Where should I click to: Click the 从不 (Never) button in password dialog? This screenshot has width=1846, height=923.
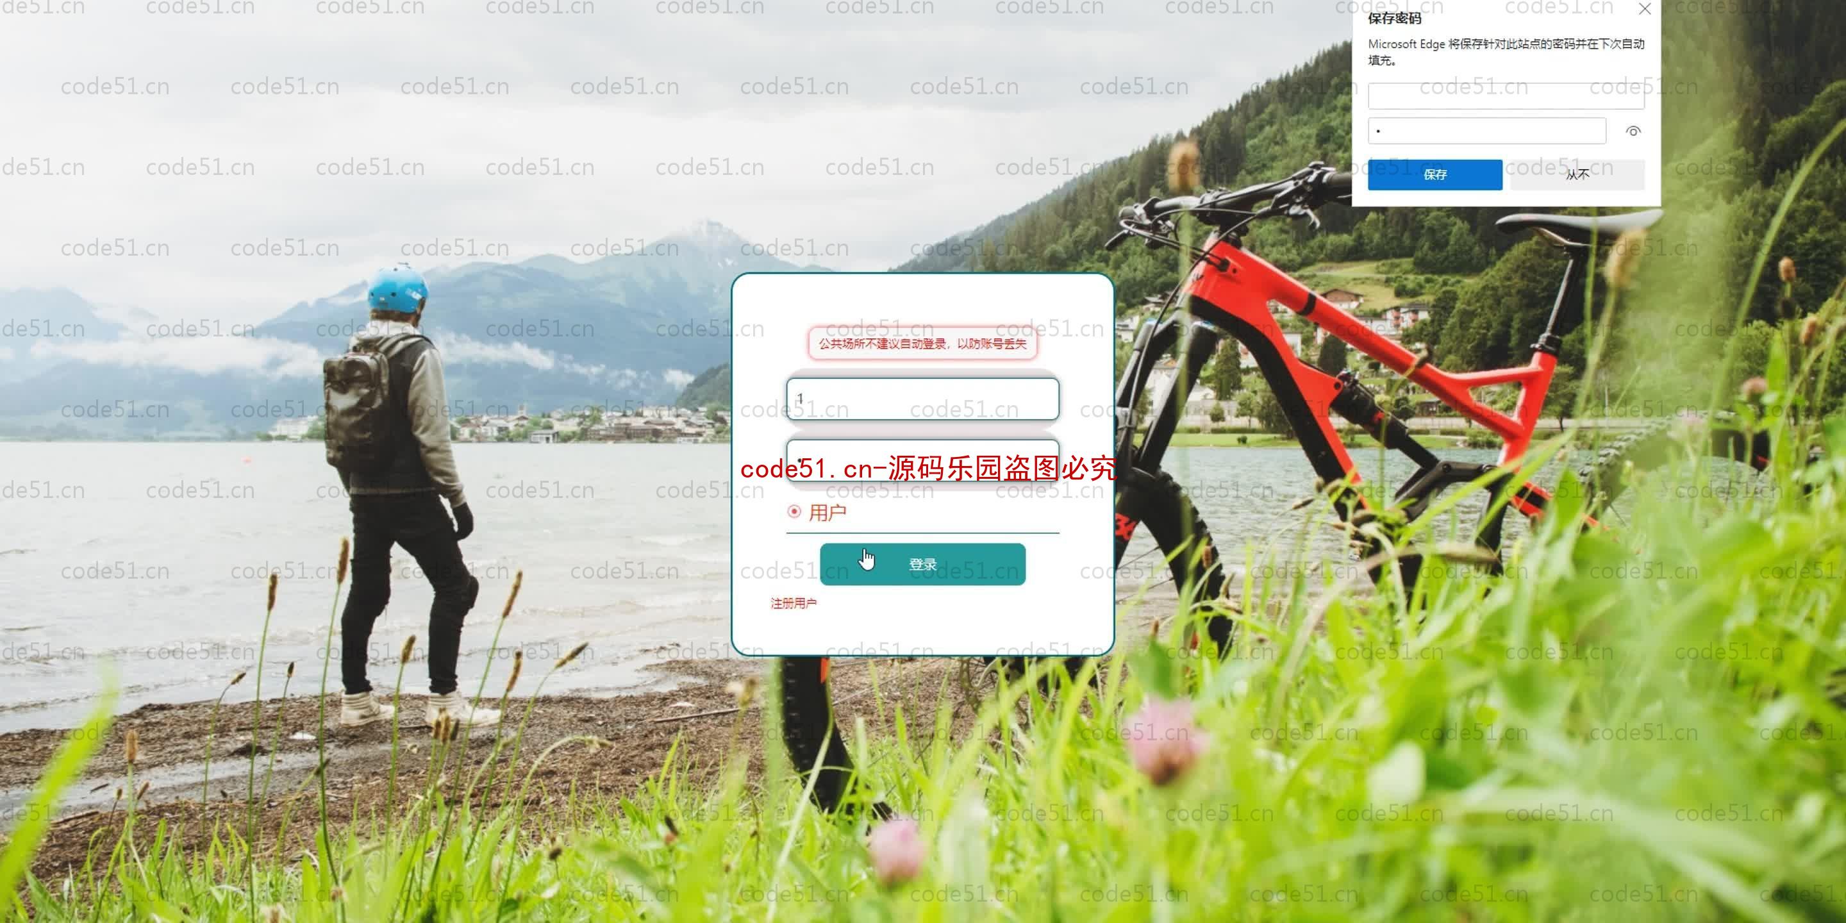(1577, 174)
